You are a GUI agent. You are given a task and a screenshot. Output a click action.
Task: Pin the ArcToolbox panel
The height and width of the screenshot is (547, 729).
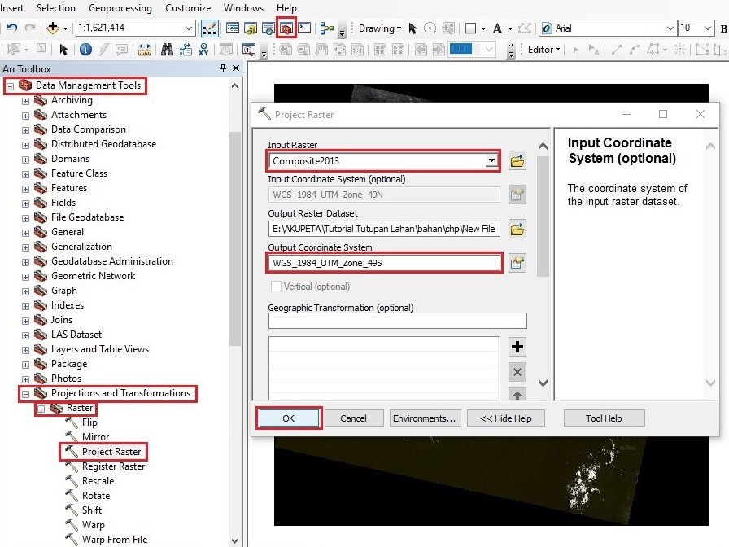(223, 68)
